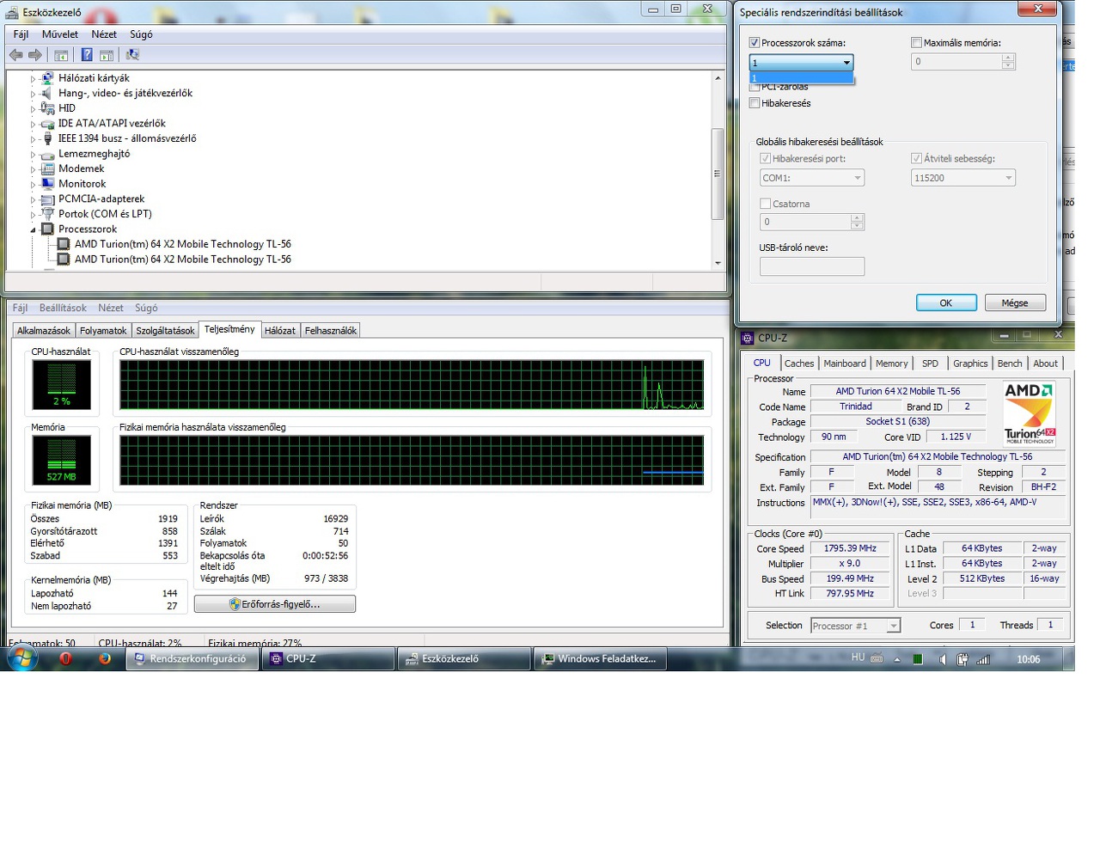The height and width of the screenshot is (856, 1100).
Task: Expand the Monitorok tree node
Action: (x=34, y=184)
